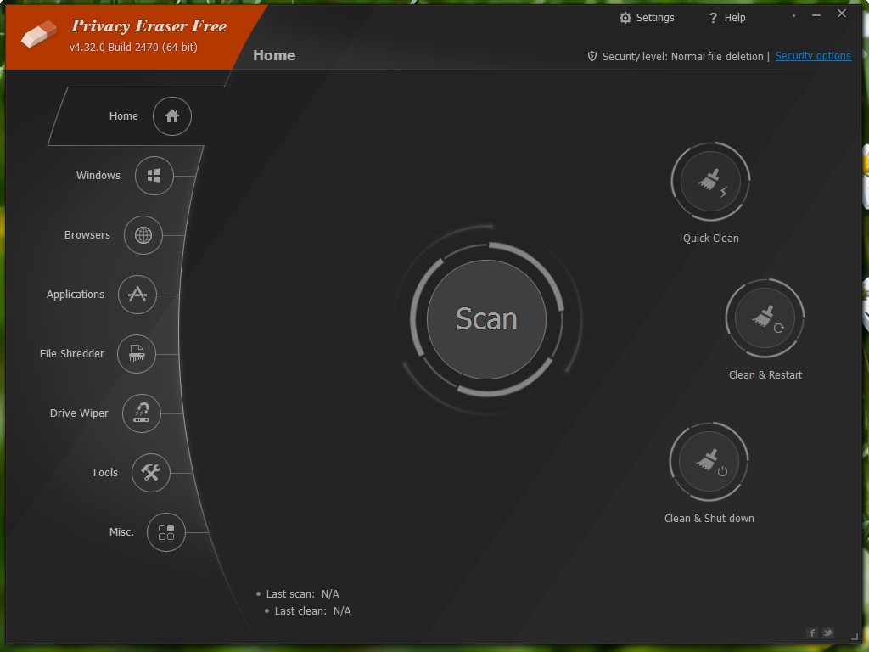Return to the Home screen icon
The height and width of the screenshot is (652, 869).
coord(171,116)
